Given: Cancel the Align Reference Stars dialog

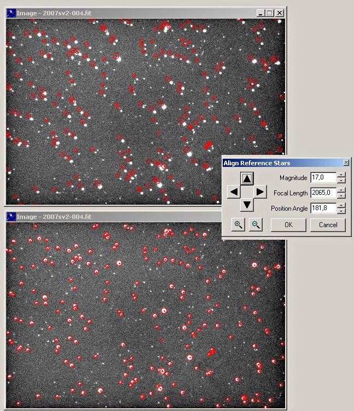Looking at the screenshot, I should click(328, 225).
